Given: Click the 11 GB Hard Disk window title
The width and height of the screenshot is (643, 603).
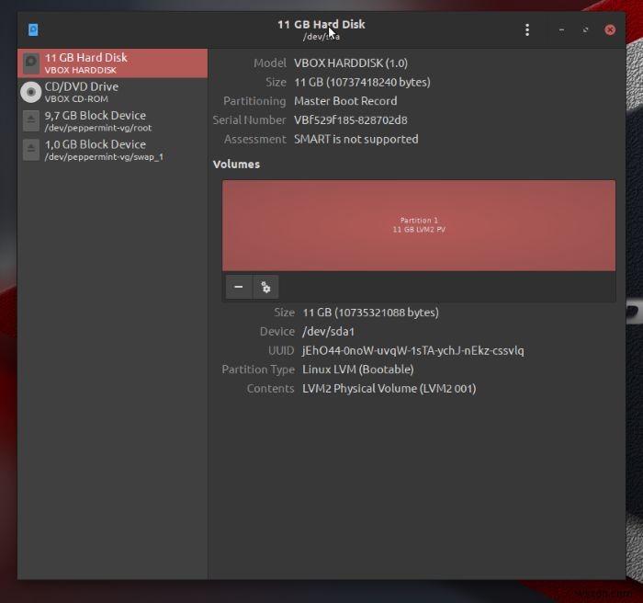Looking at the screenshot, I should pyautogui.click(x=321, y=25).
